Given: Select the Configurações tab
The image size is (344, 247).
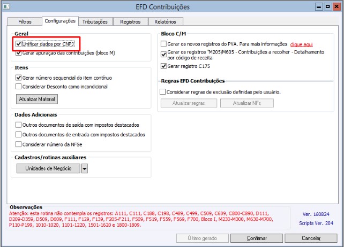Looking at the screenshot, I should [60, 21].
